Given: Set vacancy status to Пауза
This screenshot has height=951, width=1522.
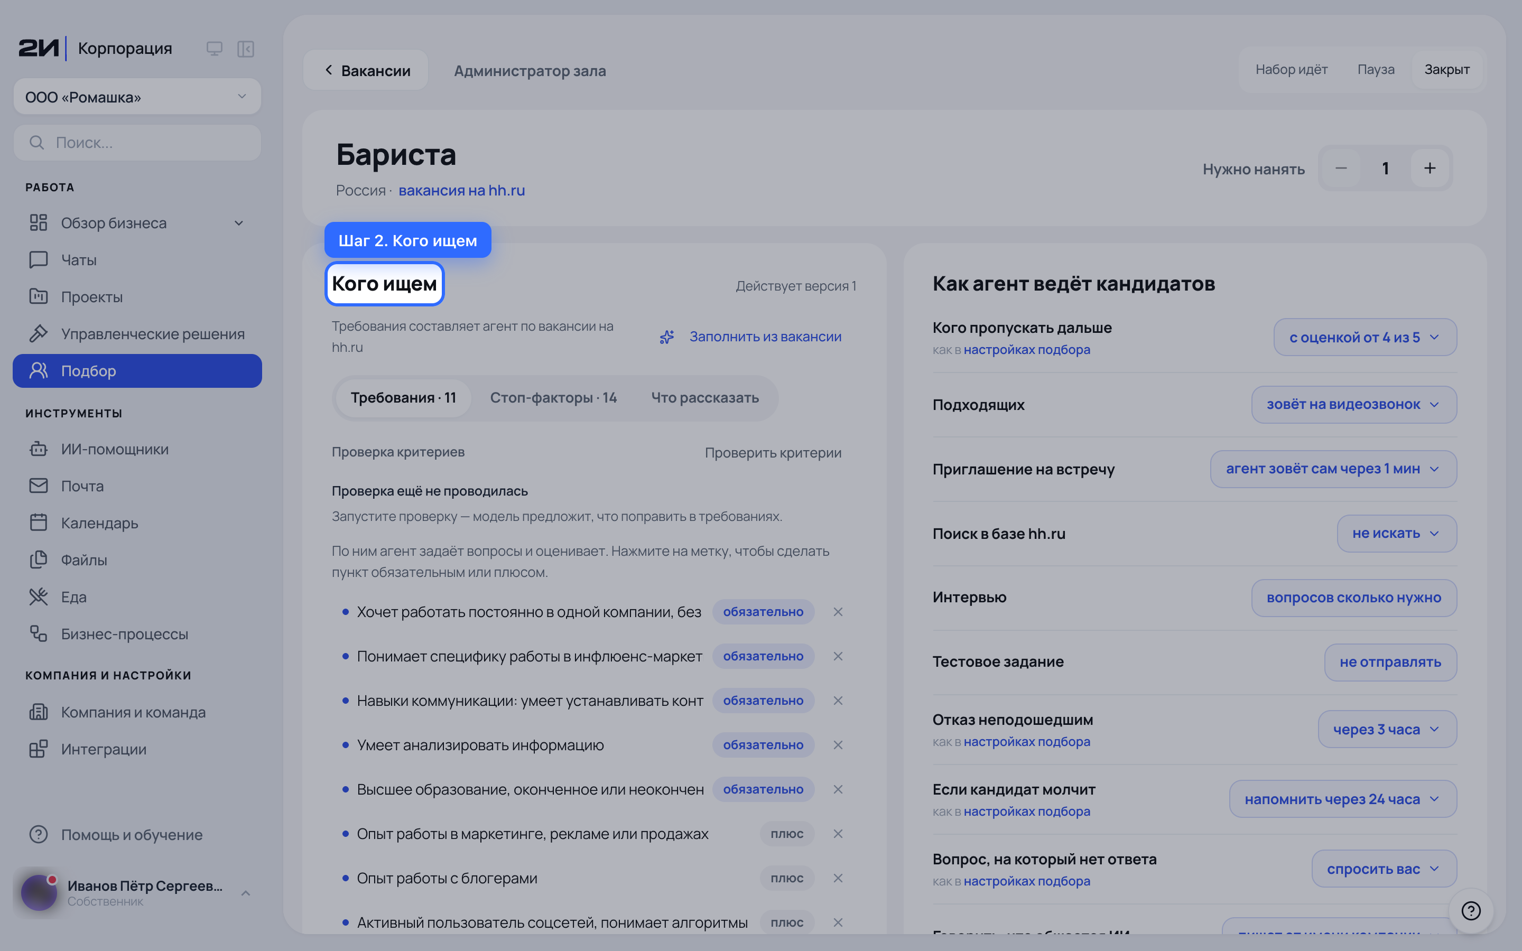Looking at the screenshot, I should (1376, 69).
